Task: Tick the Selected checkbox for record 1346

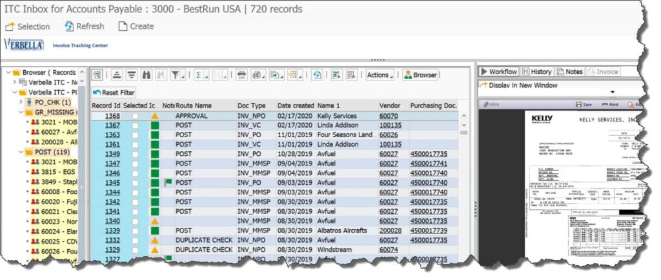Action: (135, 173)
